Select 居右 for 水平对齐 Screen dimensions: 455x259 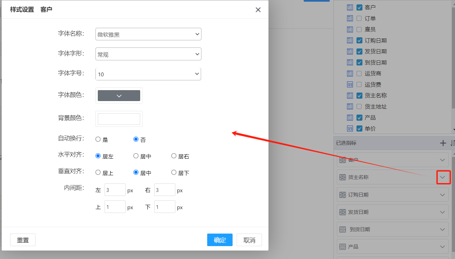point(174,156)
